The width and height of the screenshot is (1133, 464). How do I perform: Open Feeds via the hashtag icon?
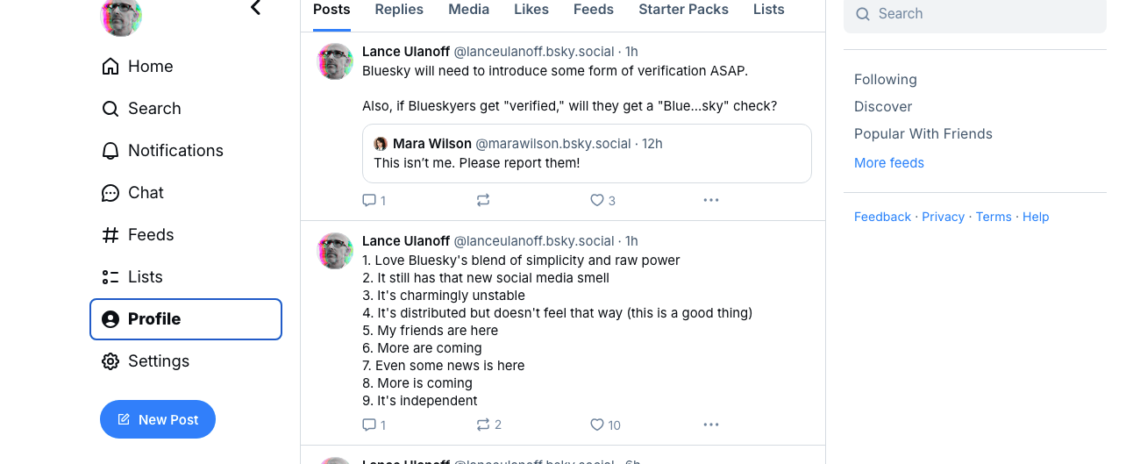pos(110,235)
